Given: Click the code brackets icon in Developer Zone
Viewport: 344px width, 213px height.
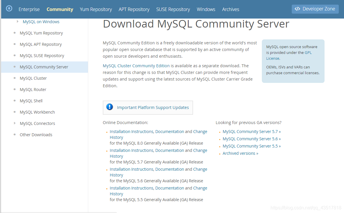Looking at the screenshot, I should point(297,9).
